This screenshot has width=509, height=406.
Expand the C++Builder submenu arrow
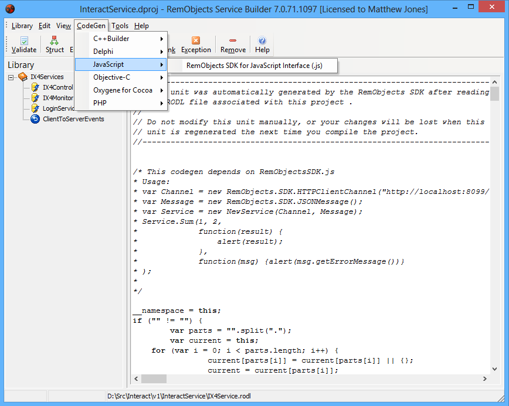point(161,39)
